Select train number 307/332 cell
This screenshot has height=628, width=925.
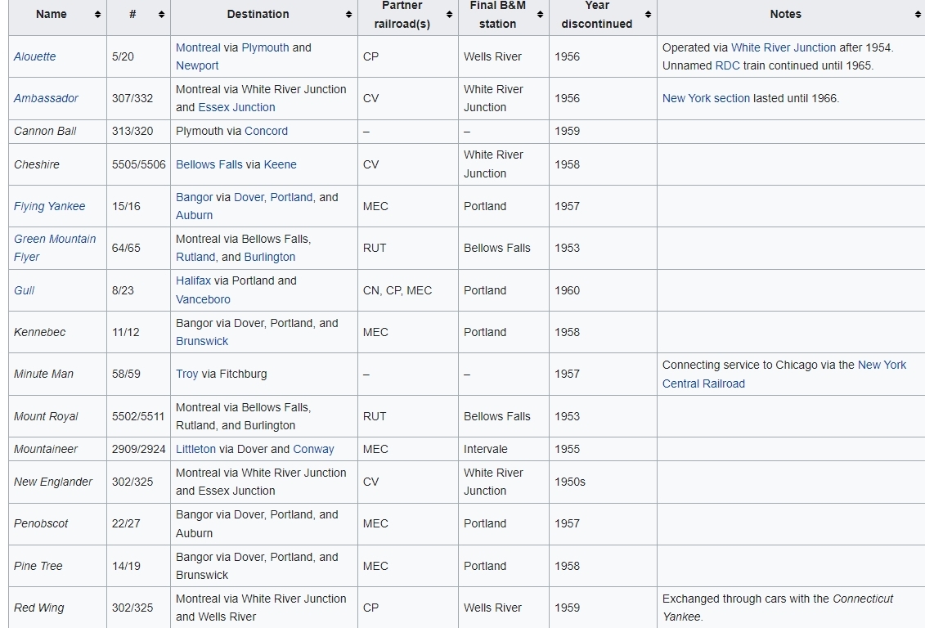click(x=139, y=98)
